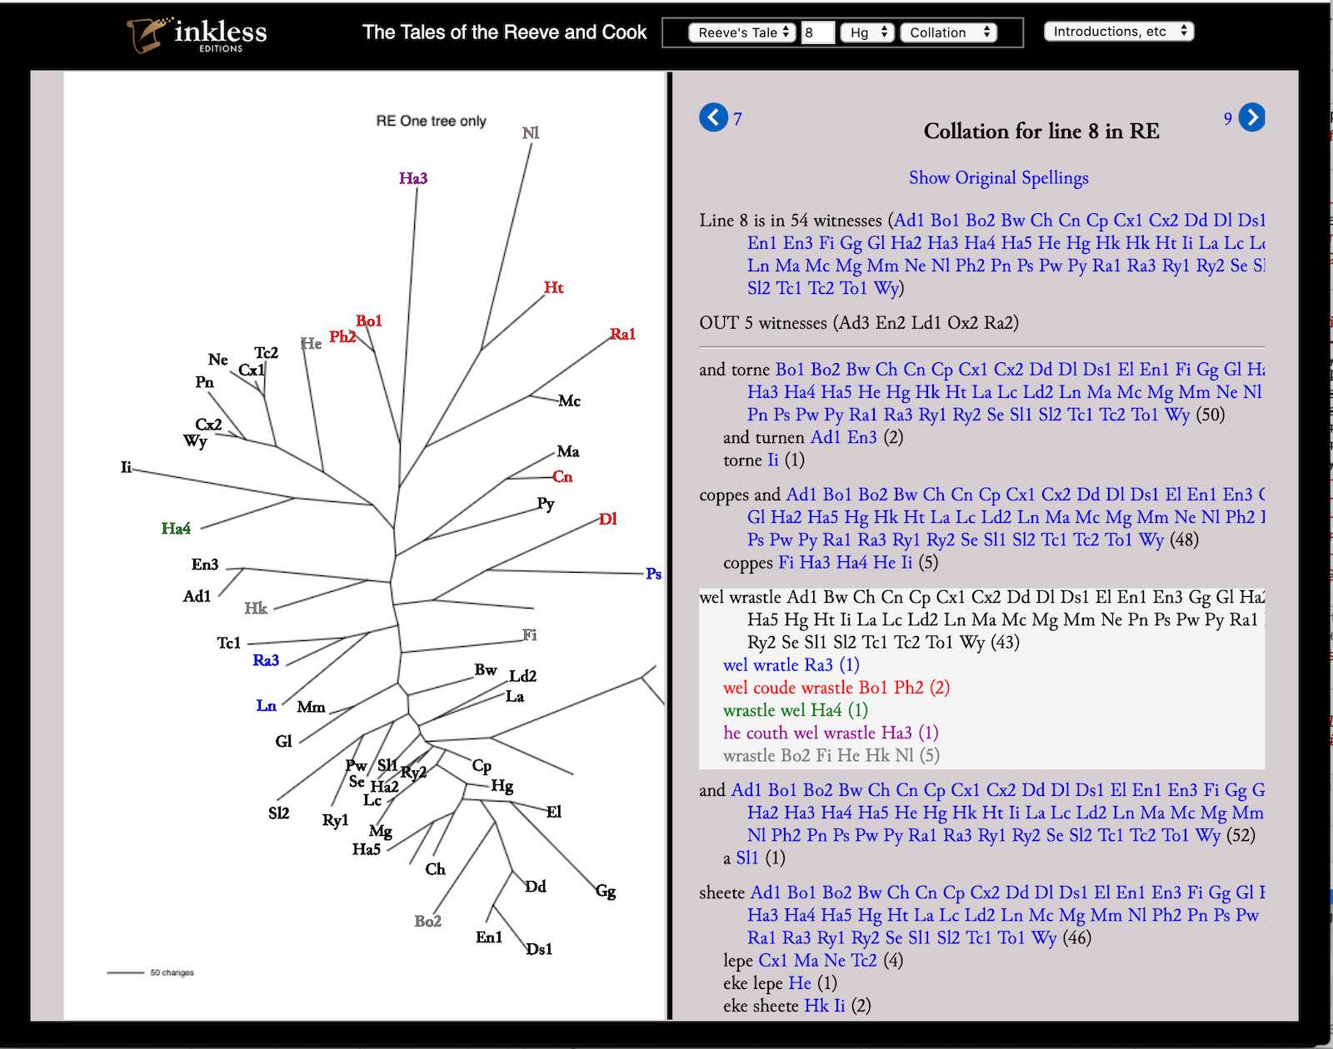The image size is (1333, 1049).
Task: Select Bo1 node in the tree
Action: (369, 321)
